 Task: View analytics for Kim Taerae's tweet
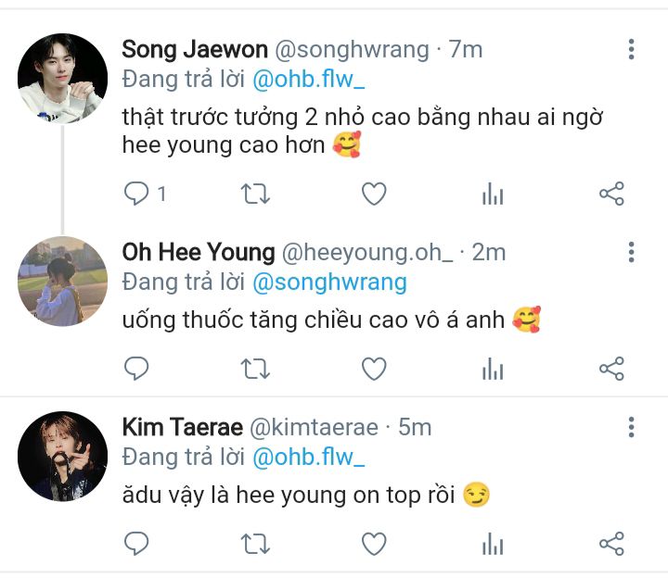tap(493, 543)
